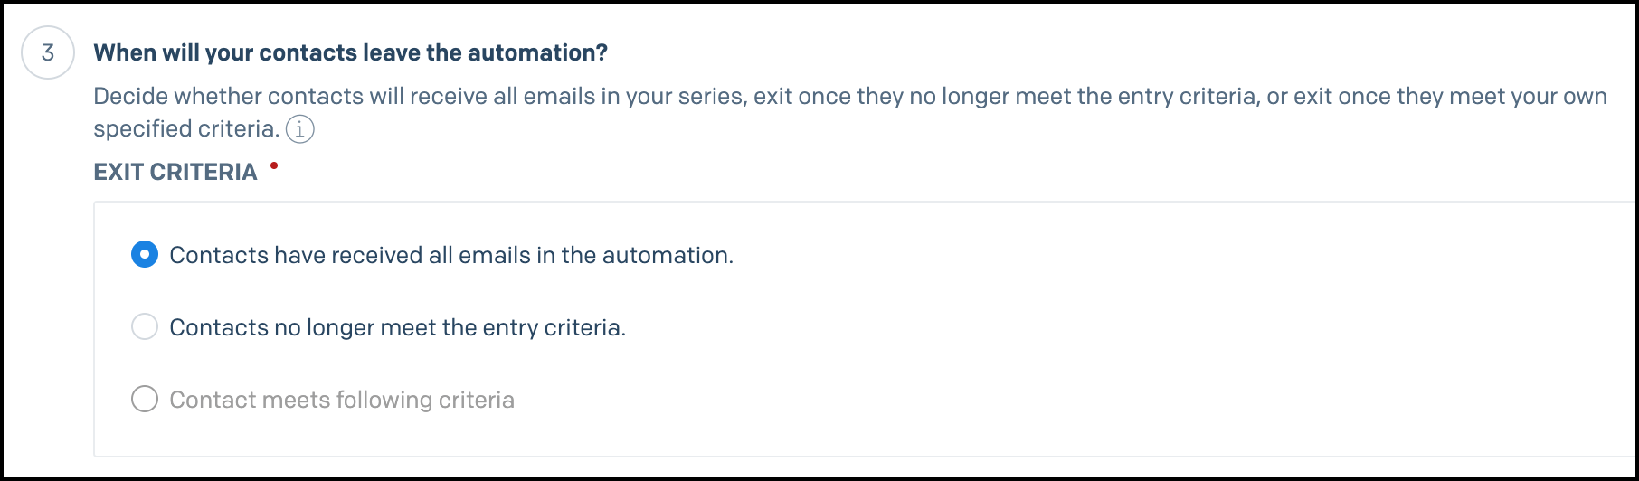
Task: Click the heading "When will your contacts leave the automation?"
Action: point(351,52)
